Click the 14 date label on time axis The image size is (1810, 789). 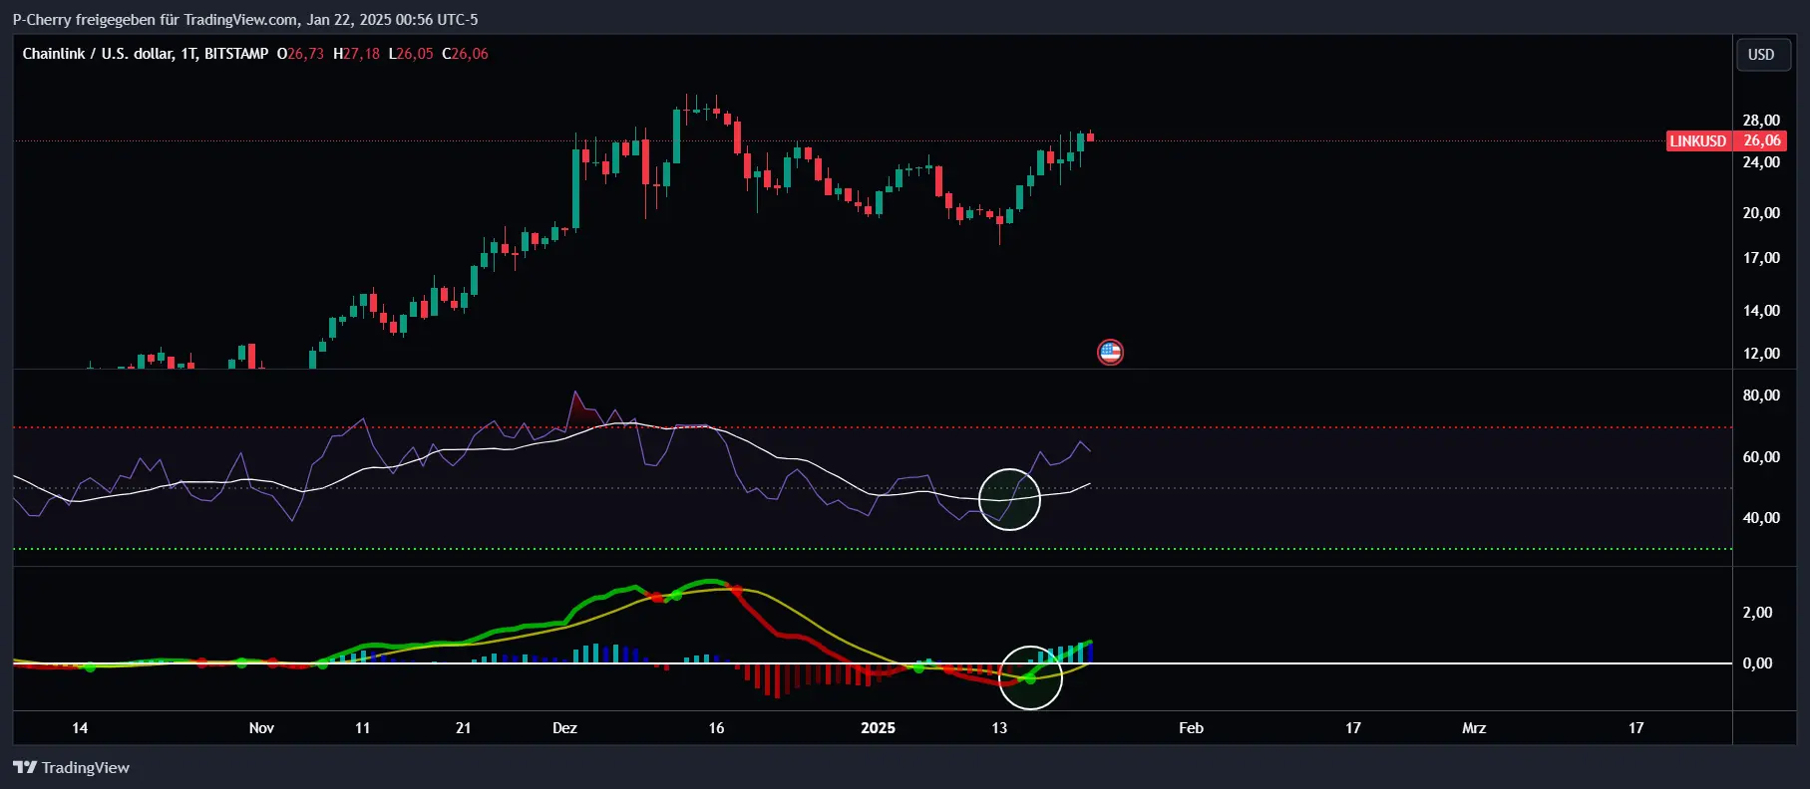click(80, 727)
